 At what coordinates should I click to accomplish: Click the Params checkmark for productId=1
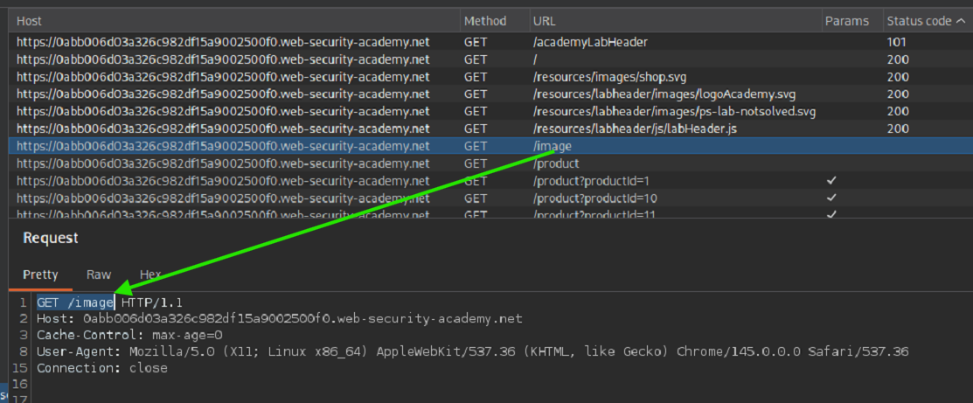pyautogui.click(x=831, y=181)
